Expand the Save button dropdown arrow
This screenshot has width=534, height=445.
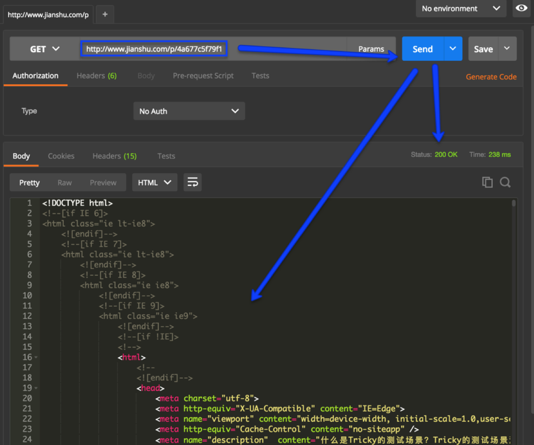(507, 49)
